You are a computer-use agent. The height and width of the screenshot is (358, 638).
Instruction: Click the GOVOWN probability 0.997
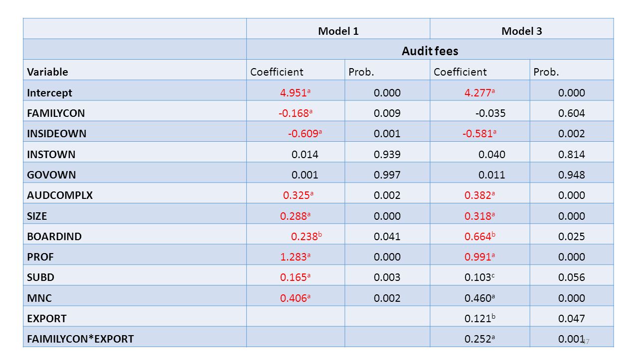(x=387, y=175)
